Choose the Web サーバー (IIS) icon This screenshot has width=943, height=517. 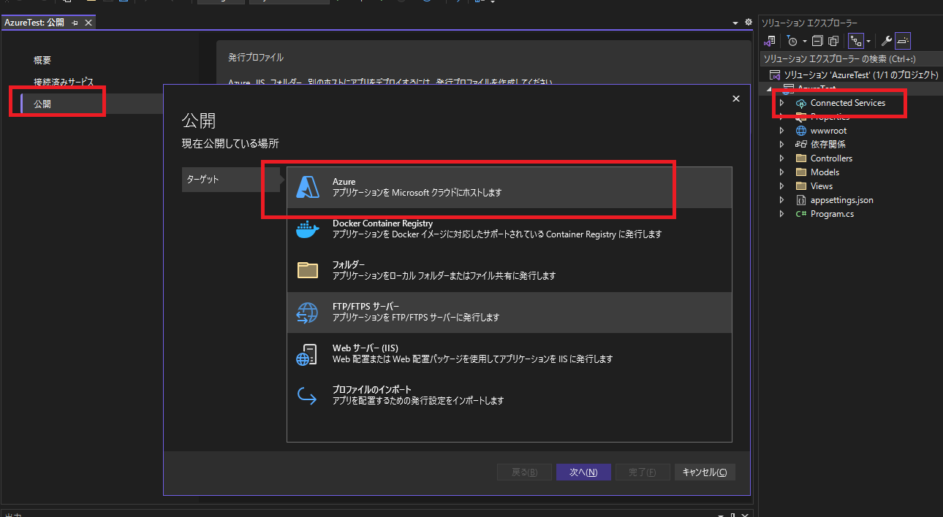(x=306, y=354)
